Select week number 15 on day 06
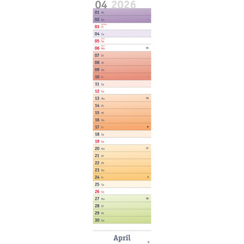The image size is (244, 244). click(x=147, y=48)
